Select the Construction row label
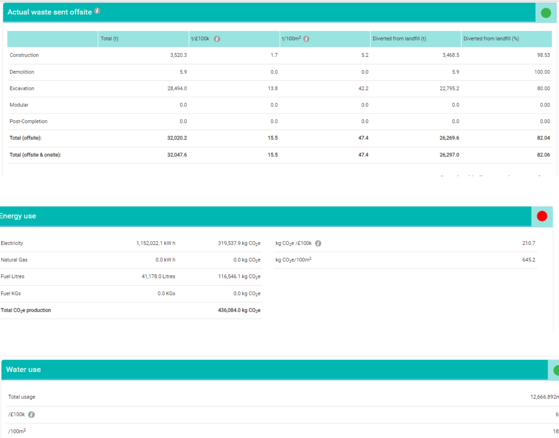Screen dimensions: 559x438 click(x=24, y=55)
